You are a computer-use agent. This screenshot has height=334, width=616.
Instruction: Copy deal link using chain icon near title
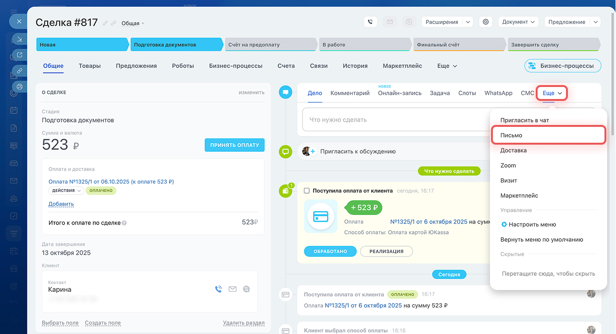114,23
